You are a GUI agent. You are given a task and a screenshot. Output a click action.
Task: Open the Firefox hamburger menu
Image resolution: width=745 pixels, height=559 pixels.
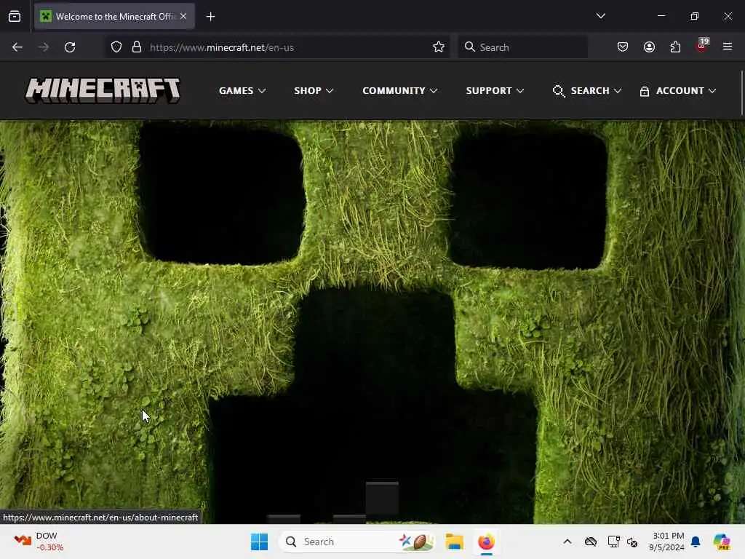[x=728, y=47]
